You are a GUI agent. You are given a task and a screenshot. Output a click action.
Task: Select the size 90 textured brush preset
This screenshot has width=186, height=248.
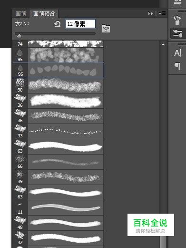point(58,85)
